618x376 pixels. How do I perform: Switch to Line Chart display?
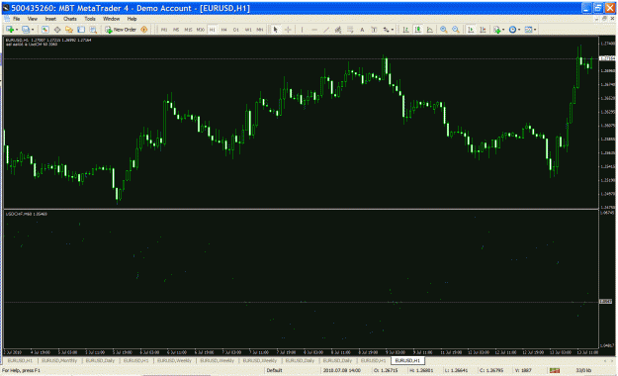(x=430, y=30)
